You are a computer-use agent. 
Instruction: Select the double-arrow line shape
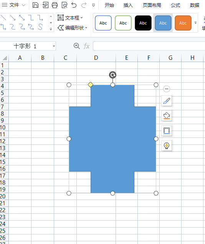click(x=22, y=18)
